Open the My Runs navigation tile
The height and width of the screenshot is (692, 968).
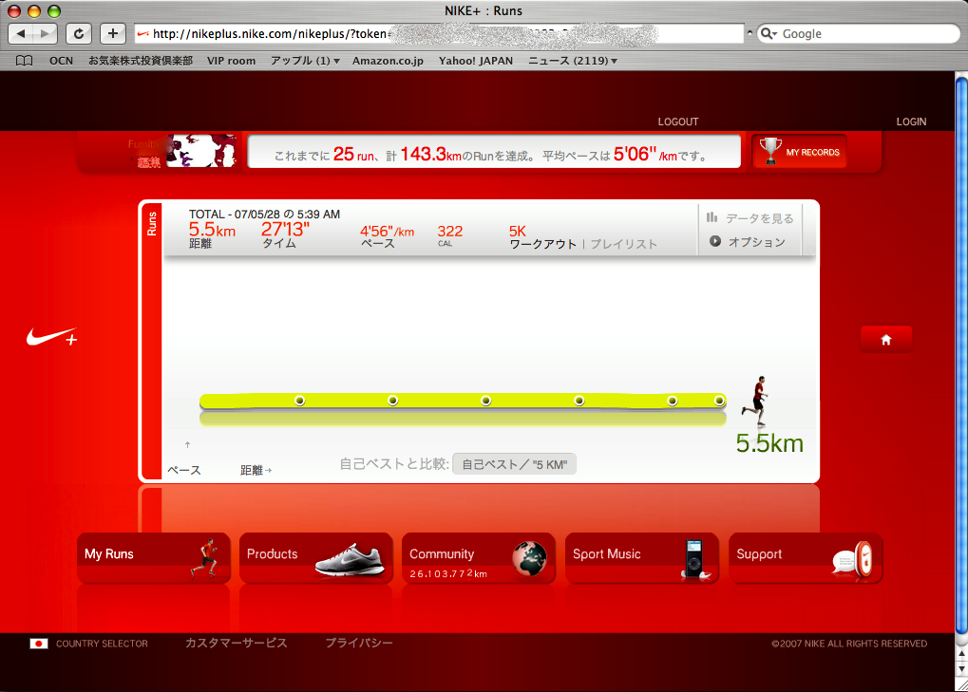coord(154,558)
